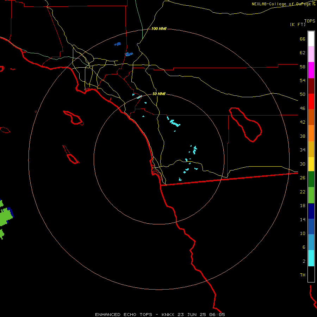
Task: Click the legend value "14"
Action: pyautogui.click(x=303, y=219)
